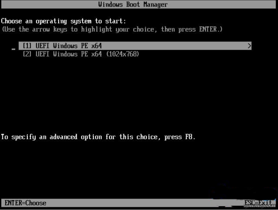278x210 pixels.
Task: Click 'advanced option' wording in the F8 line
Action: click(76, 137)
